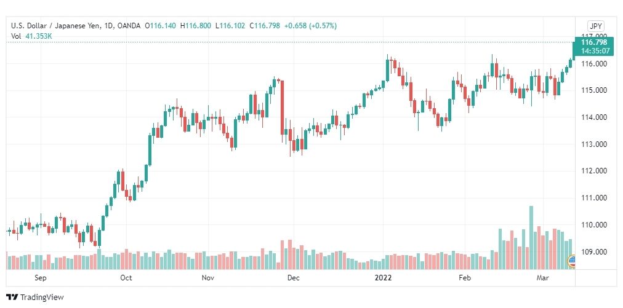Click the +0.658 (+0.57%) change value

[x=310, y=26]
